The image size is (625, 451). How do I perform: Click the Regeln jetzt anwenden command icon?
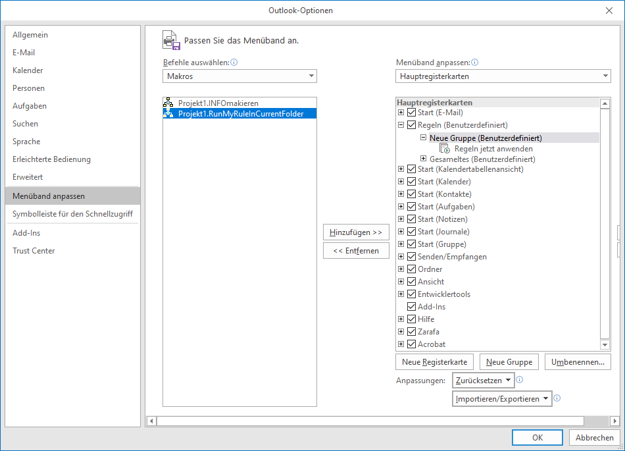tap(445, 149)
